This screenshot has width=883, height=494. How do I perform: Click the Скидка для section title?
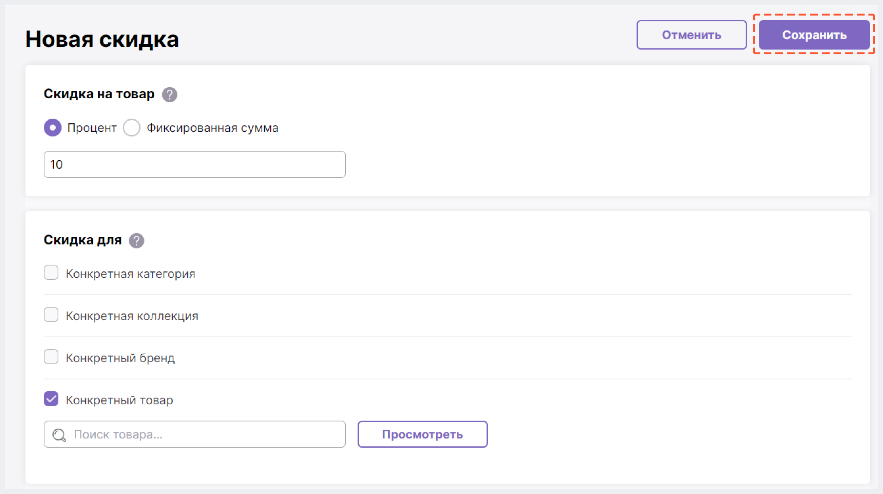pos(82,240)
